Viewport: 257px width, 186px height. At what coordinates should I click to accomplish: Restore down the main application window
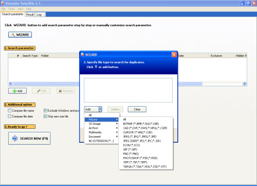tap(248, 3)
